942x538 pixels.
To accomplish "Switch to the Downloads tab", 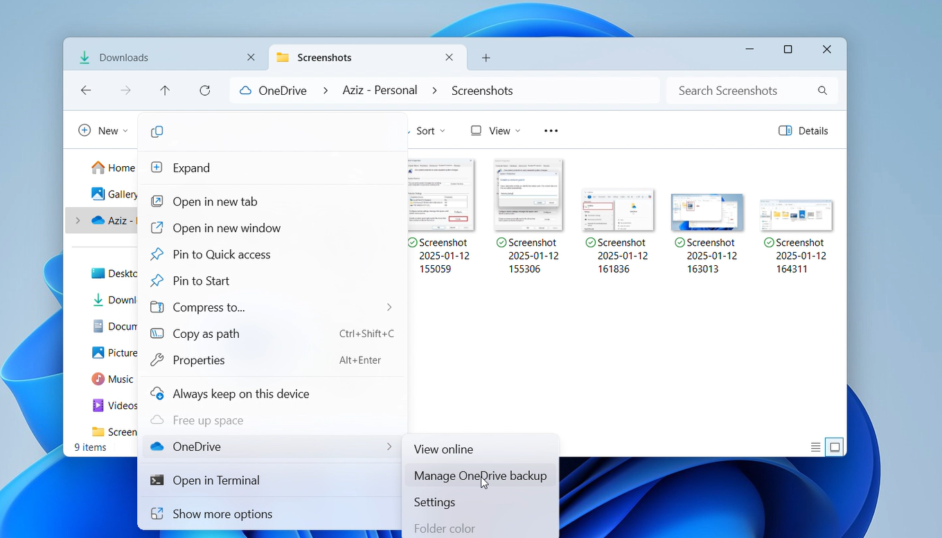I will [x=166, y=57].
